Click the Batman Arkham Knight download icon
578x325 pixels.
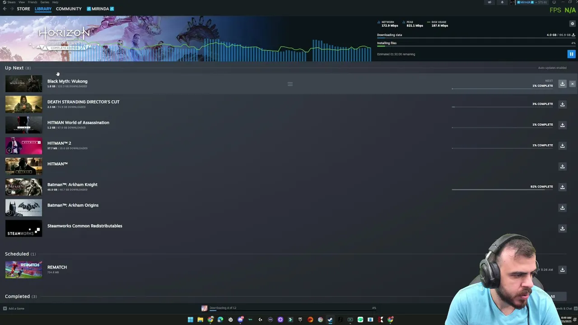point(562,187)
